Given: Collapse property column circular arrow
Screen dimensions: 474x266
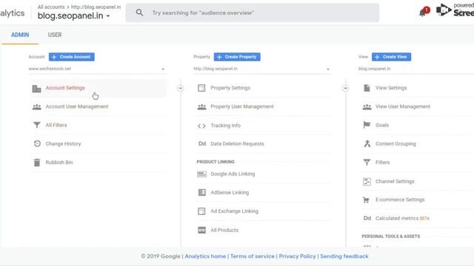Looking at the screenshot, I should pyautogui.click(x=345, y=88).
